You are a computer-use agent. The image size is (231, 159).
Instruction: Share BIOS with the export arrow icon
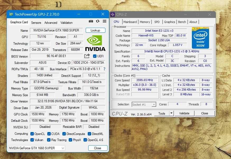(87, 56)
